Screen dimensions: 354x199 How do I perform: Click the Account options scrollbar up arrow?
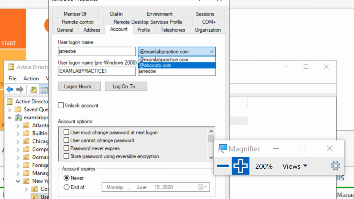click(211, 131)
